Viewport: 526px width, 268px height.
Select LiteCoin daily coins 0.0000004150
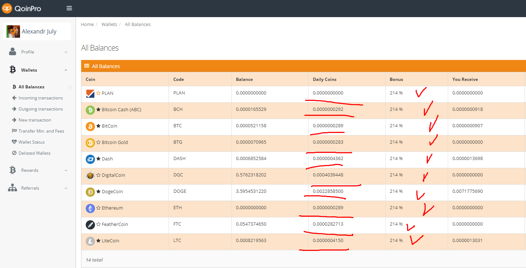(328, 241)
